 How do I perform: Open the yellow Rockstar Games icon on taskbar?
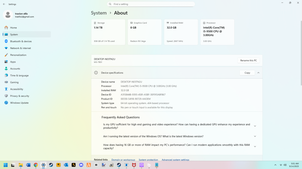[58, 165]
